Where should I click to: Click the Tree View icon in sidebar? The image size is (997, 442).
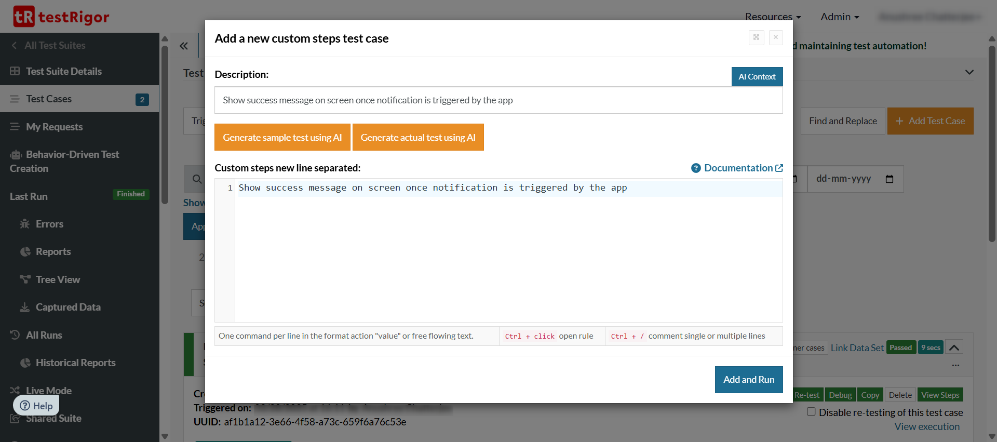pyautogui.click(x=24, y=279)
